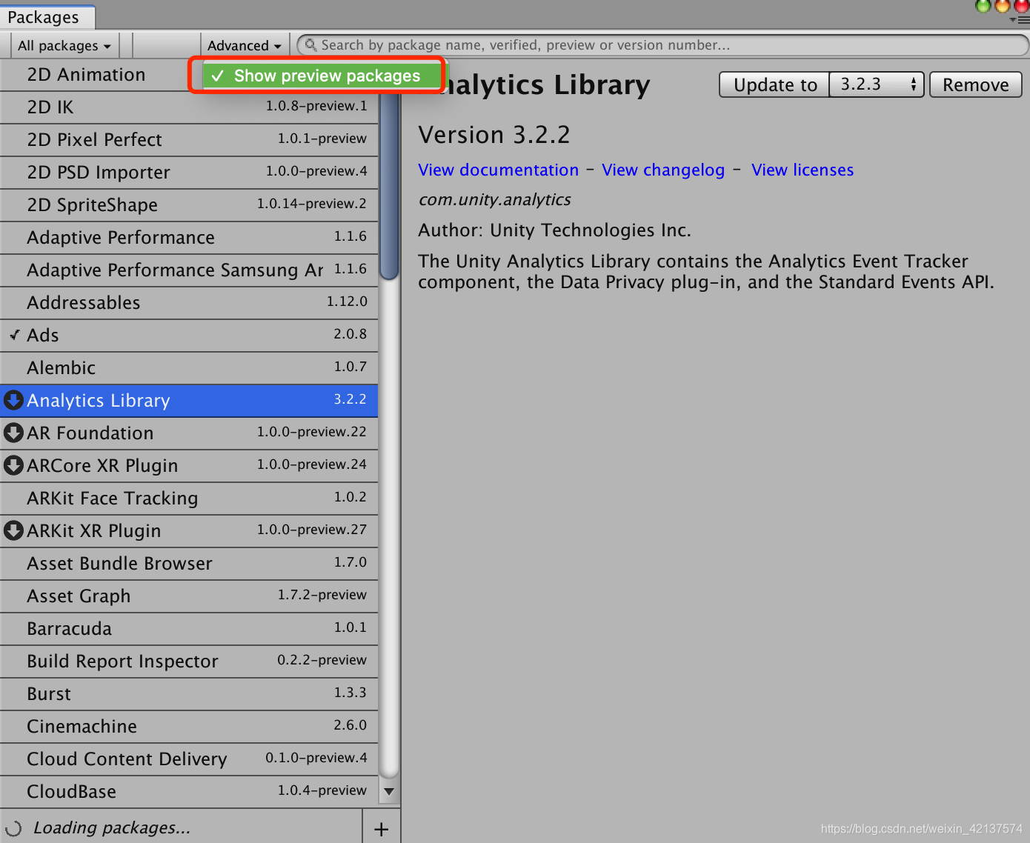Select the 2D PSD Importer package

pos(189,173)
